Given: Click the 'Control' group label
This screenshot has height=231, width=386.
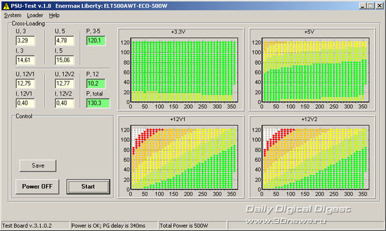Looking at the screenshot, I should (x=24, y=116).
